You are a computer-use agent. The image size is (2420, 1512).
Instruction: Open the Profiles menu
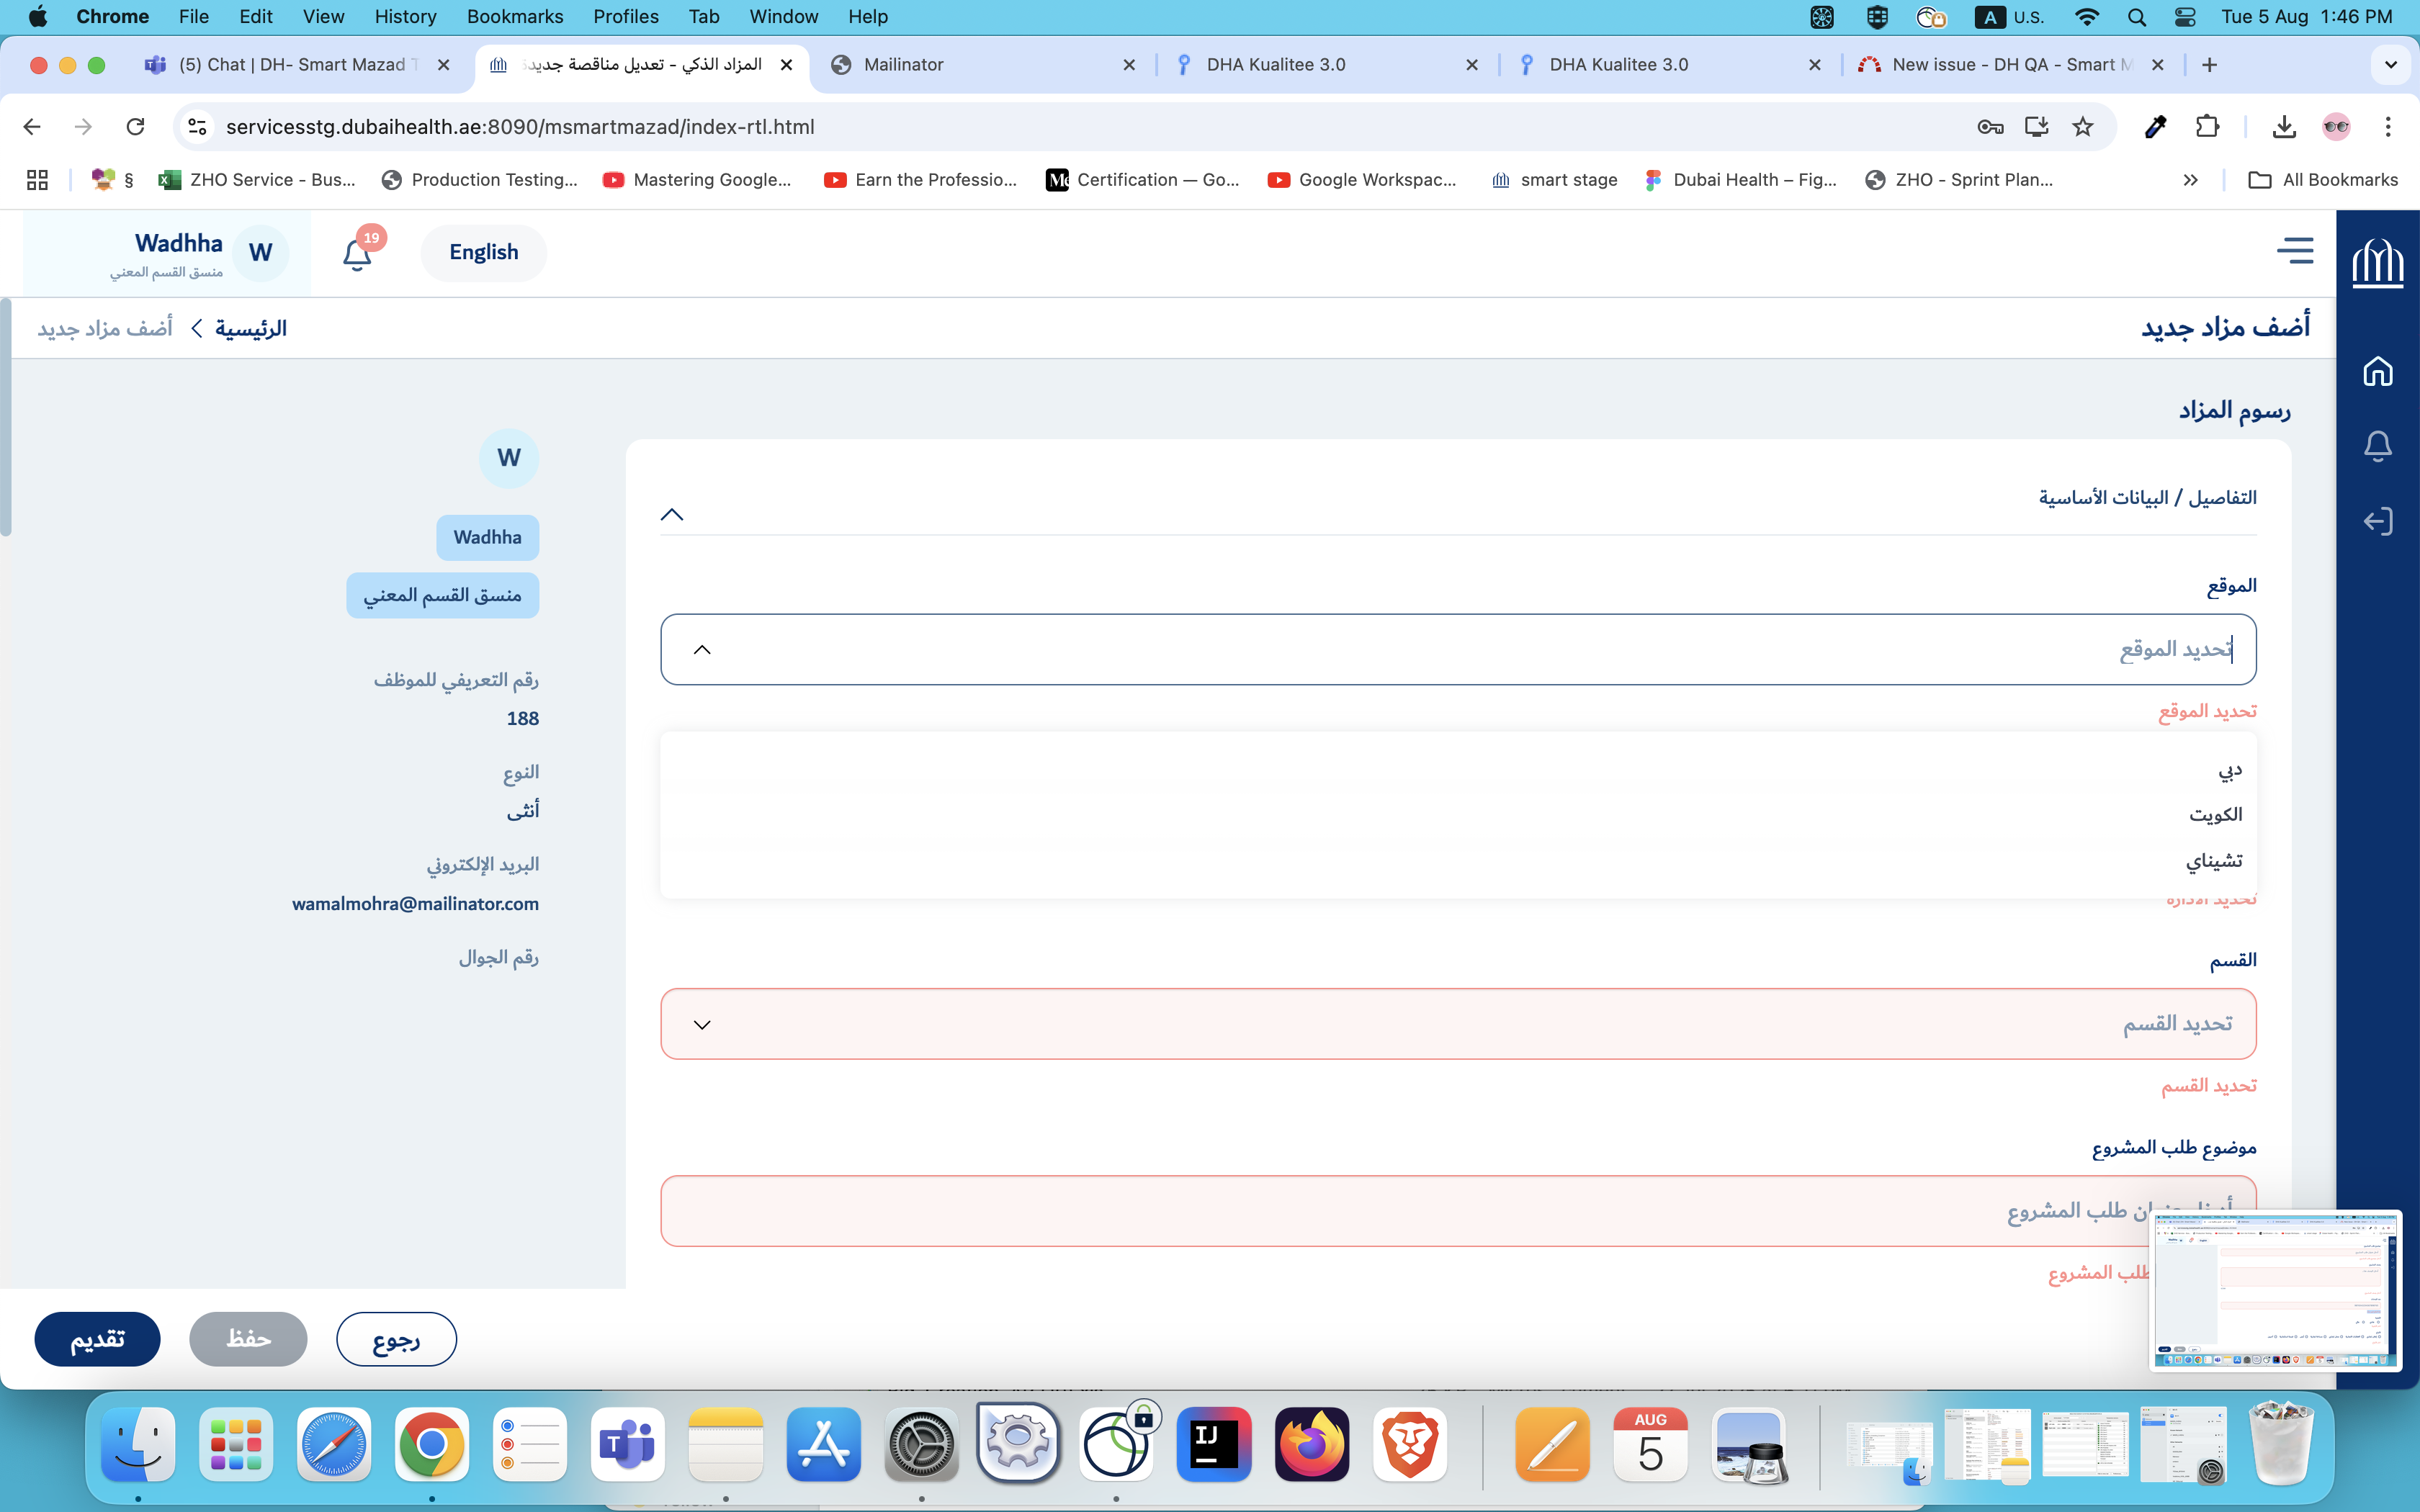click(626, 17)
